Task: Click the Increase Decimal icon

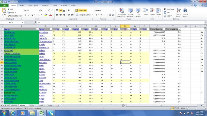Action: click(110, 15)
